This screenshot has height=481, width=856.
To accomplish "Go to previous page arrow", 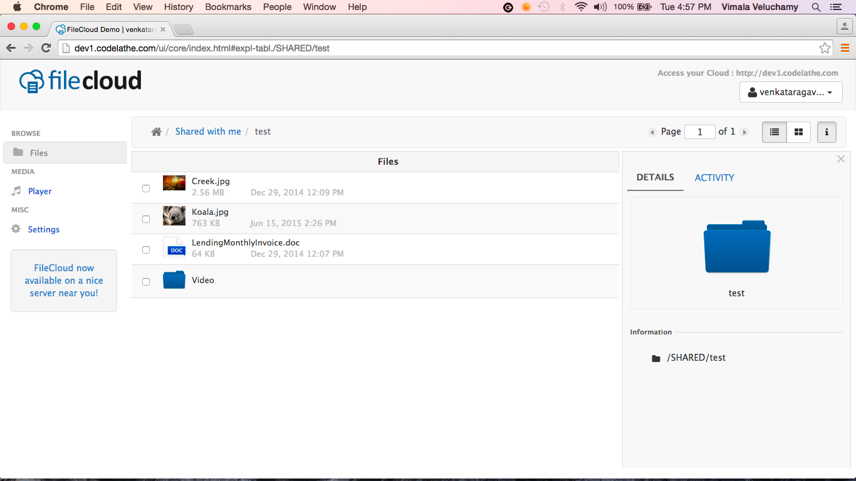I will [652, 132].
